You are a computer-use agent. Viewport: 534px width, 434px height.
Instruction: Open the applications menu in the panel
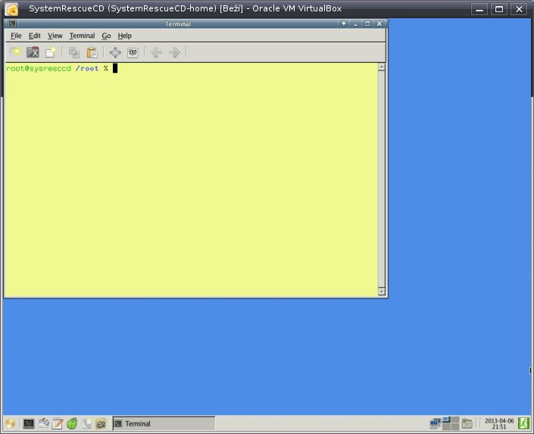pos(10,423)
